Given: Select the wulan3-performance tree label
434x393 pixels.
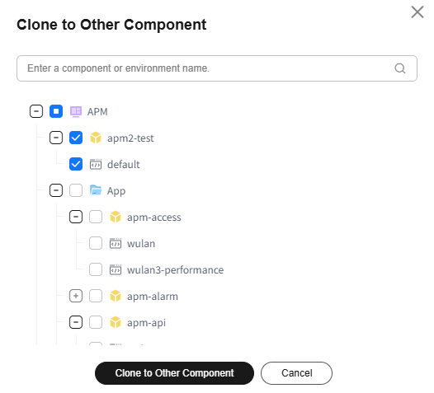Looking at the screenshot, I should tap(175, 269).
